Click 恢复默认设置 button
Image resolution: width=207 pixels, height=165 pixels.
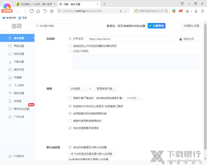(191, 26)
